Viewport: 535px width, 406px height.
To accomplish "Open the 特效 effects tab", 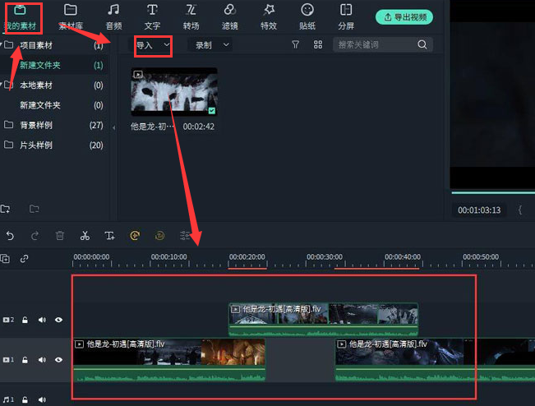I will coord(268,16).
